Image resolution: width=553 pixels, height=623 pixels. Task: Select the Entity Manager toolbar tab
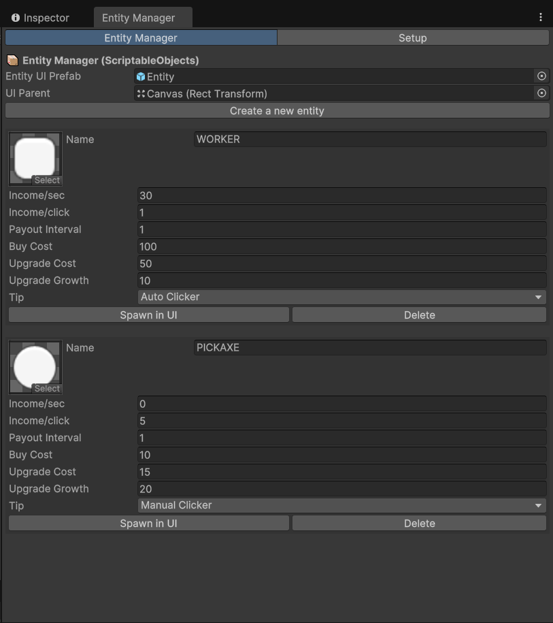pos(141,38)
